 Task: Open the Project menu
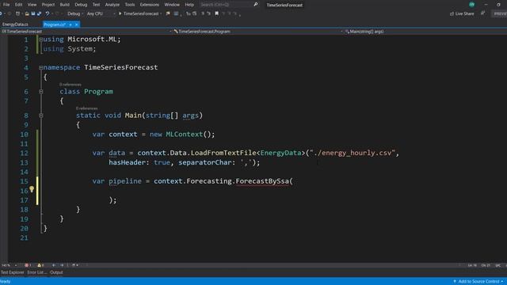[48, 5]
